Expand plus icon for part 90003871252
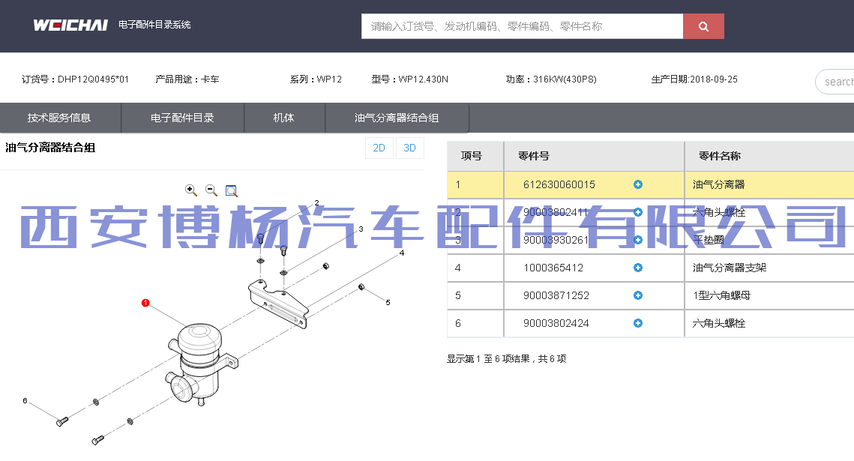 (x=638, y=295)
